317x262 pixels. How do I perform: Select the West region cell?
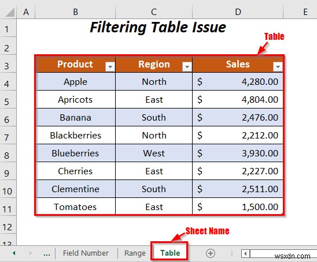coord(154,153)
